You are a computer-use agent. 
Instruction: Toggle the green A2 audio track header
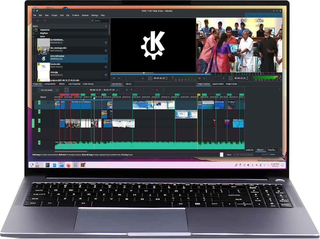tap(39, 143)
